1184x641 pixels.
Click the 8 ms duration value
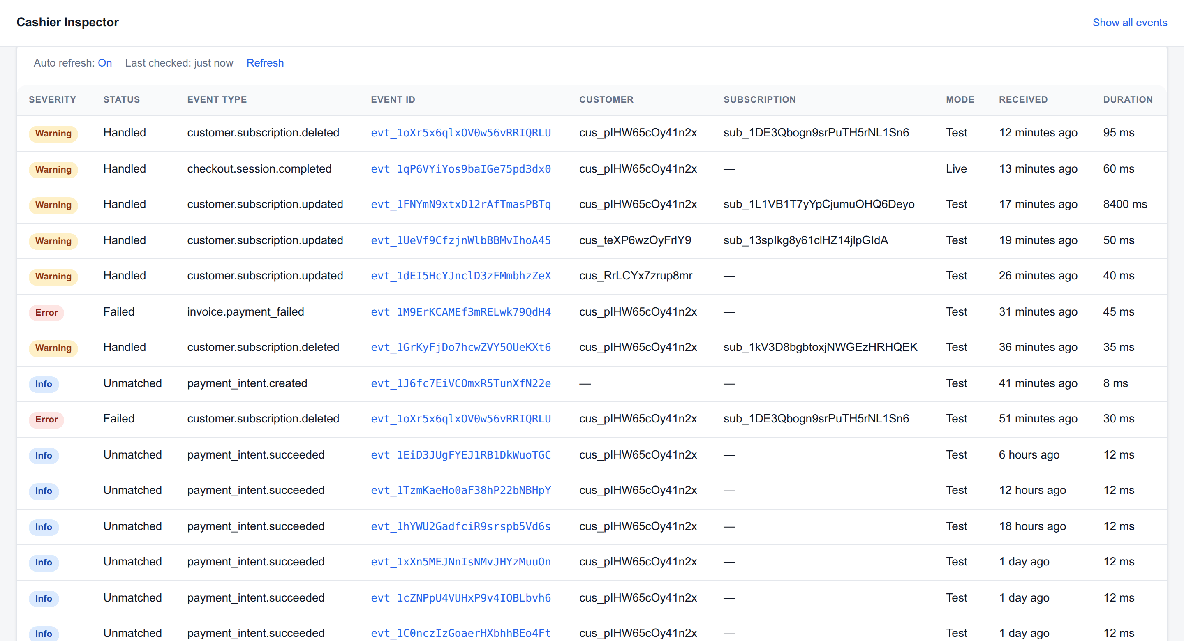click(x=1115, y=384)
